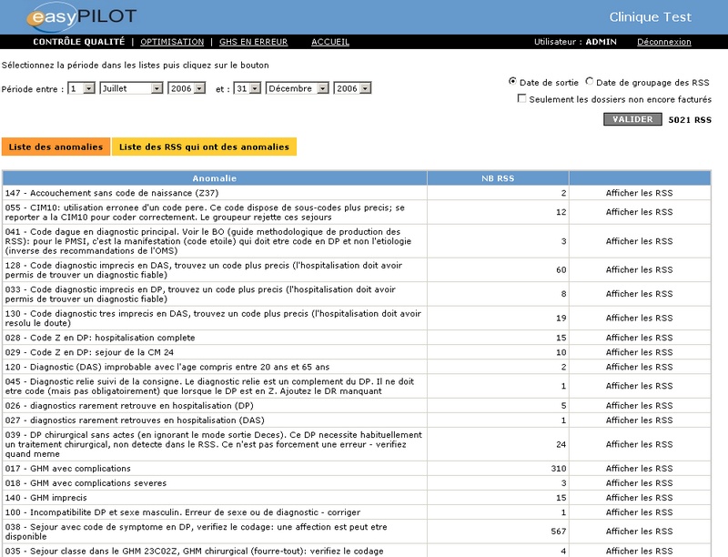Afficher les RSS for anomaly 147
This screenshot has height=557, width=728.
coord(640,193)
